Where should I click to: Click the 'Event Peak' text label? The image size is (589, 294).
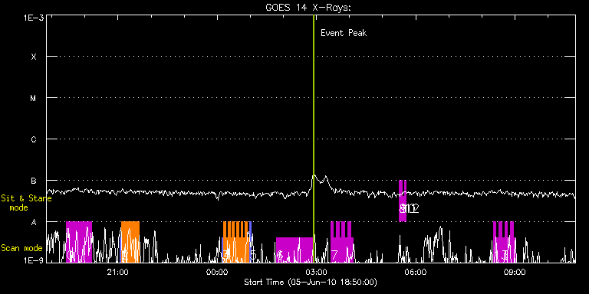tap(344, 33)
